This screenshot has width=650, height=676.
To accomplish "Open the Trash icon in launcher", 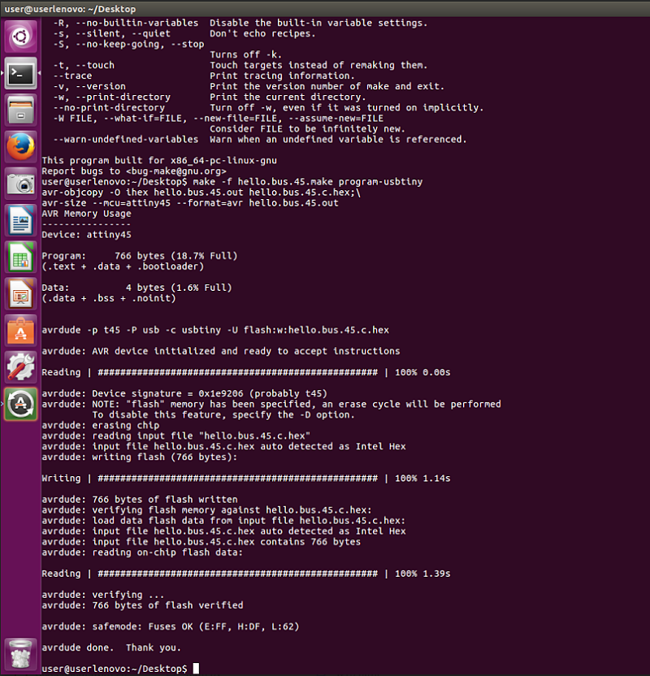I will coord(20,654).
